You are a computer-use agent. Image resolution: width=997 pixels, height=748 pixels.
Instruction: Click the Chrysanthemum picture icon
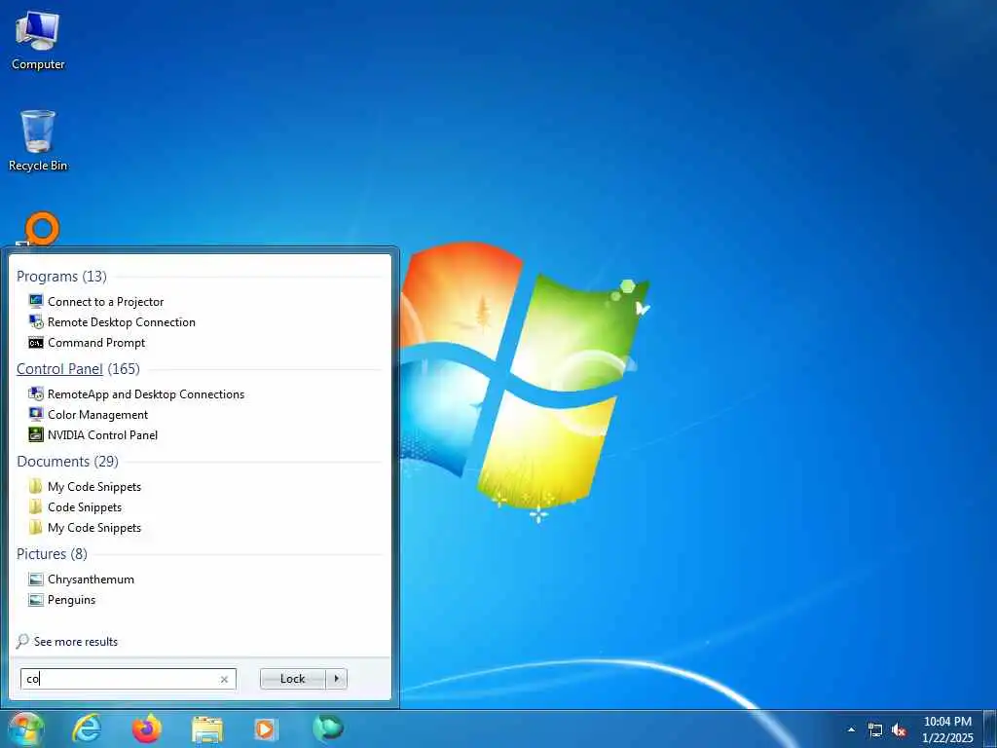pyautogui.click(x=36, y=580)
